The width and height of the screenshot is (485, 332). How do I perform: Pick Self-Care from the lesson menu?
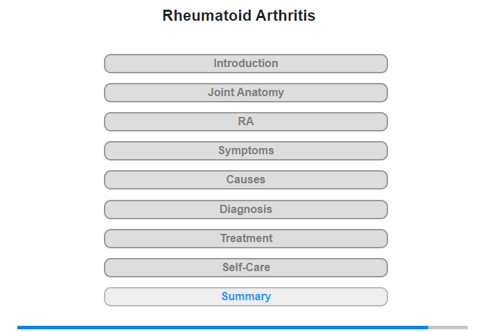[x=246, y=268]
